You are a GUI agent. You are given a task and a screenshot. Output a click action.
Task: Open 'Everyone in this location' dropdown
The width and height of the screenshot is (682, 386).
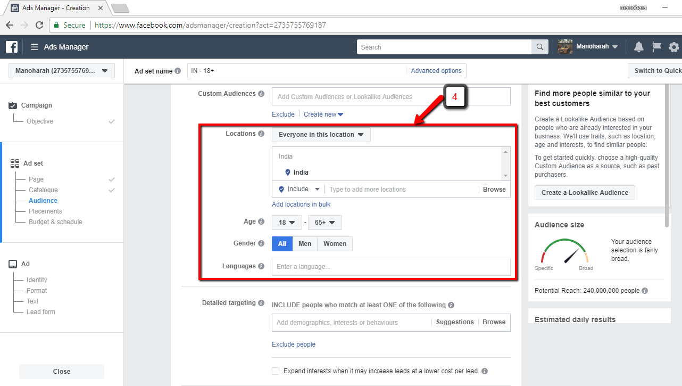pos(321,135)
